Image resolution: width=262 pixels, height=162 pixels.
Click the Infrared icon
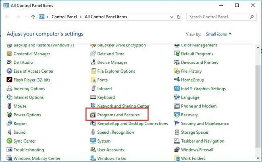(93, 88)
